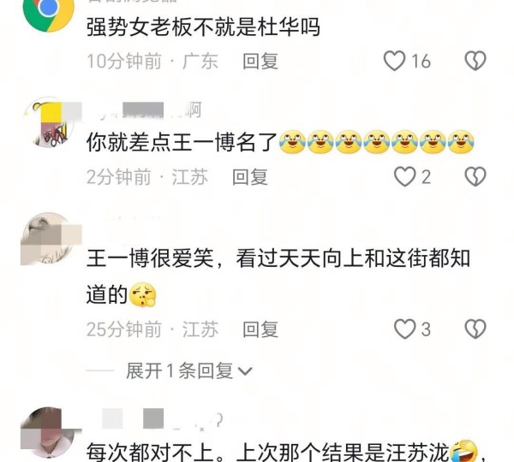Open the username ending in 啊
The height and width of the screenshot is (462, 514).
coord(144,110)
